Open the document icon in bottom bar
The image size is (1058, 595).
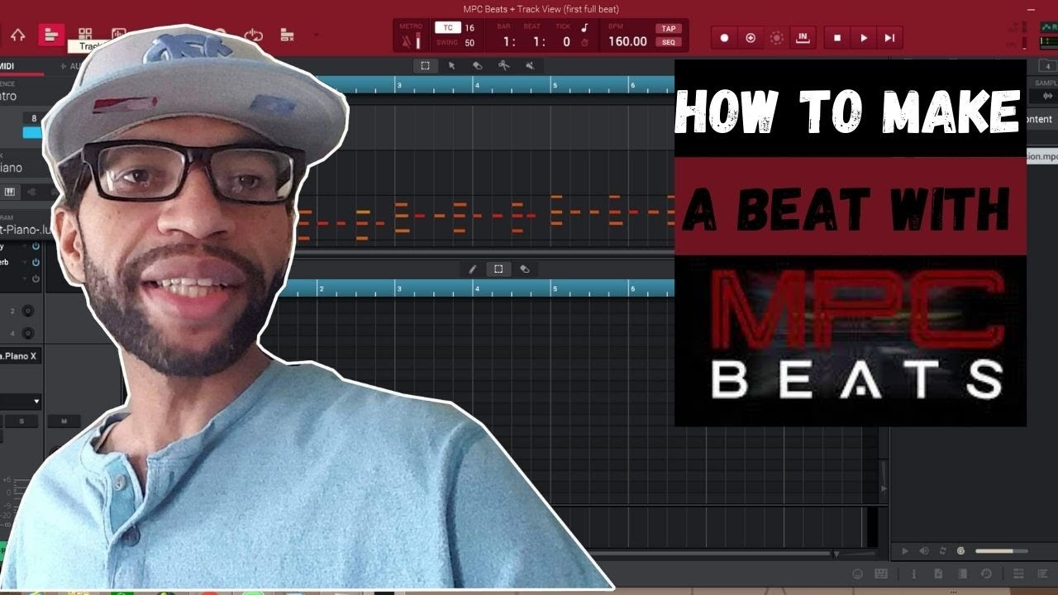click(940, 574)
